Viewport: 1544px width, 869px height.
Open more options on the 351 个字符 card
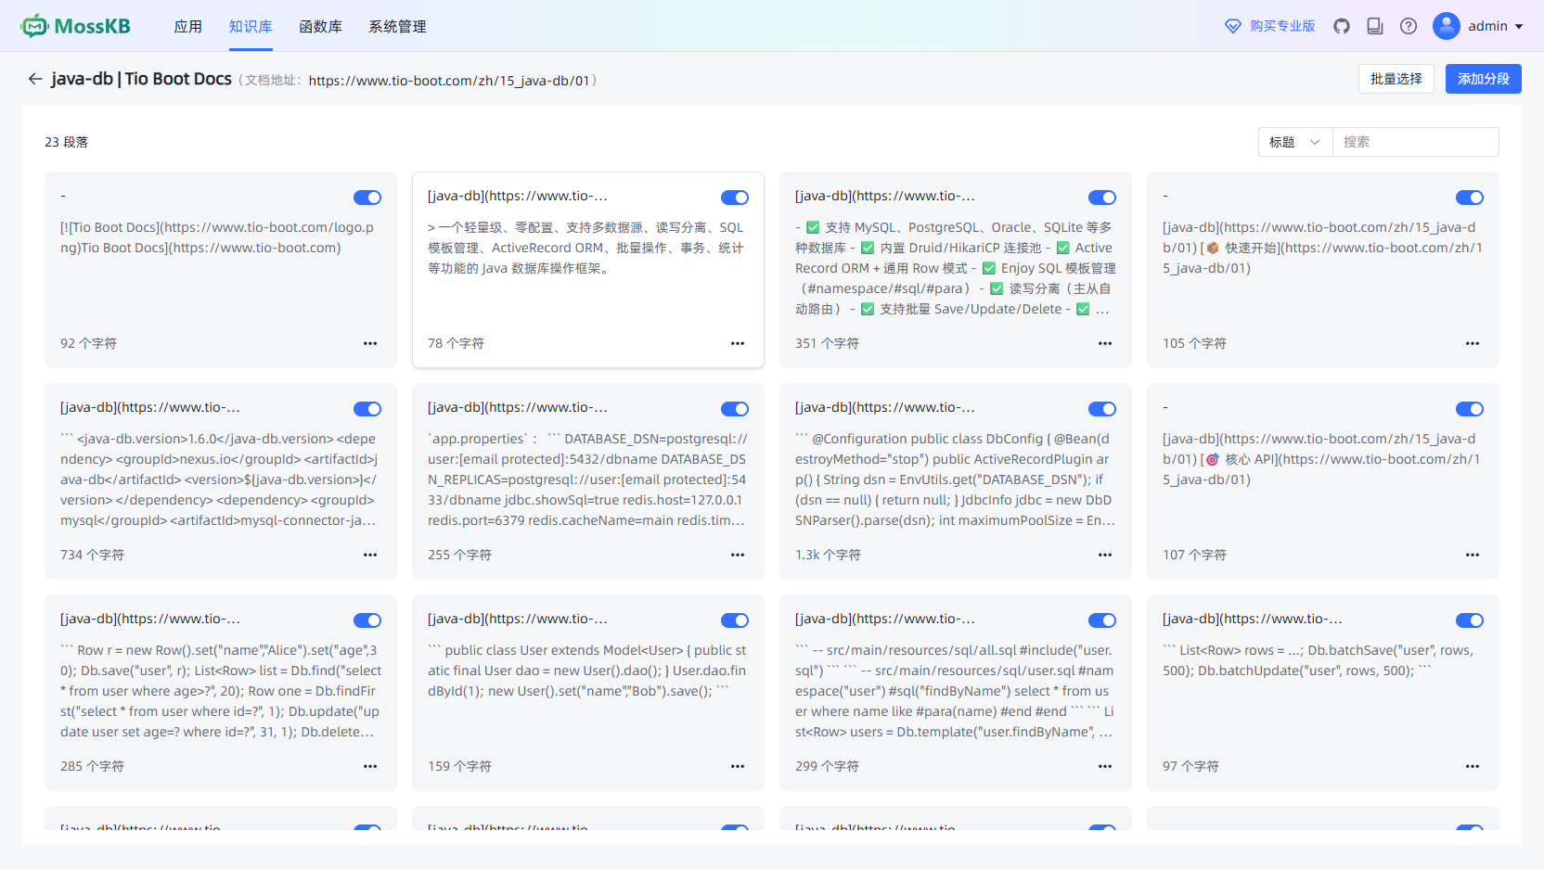point(1105,343)
